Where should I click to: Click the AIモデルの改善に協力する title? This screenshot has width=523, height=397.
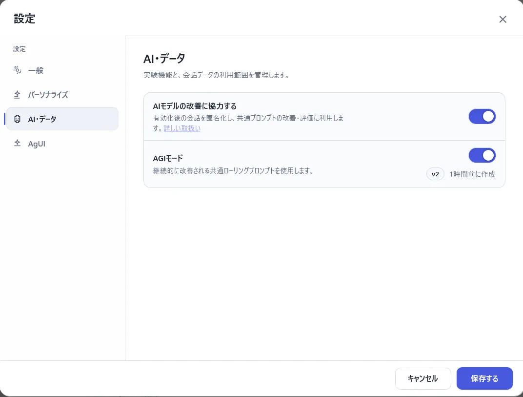coord(195,106)
